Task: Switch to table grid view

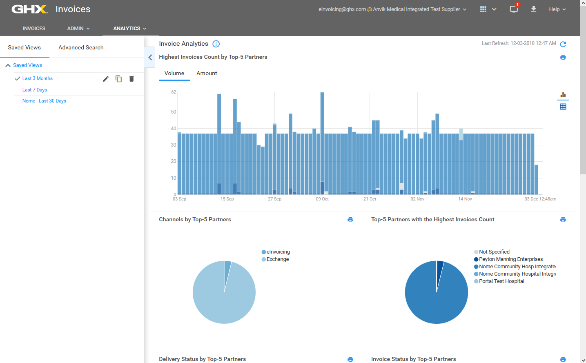Action: [x=563, y=107]
